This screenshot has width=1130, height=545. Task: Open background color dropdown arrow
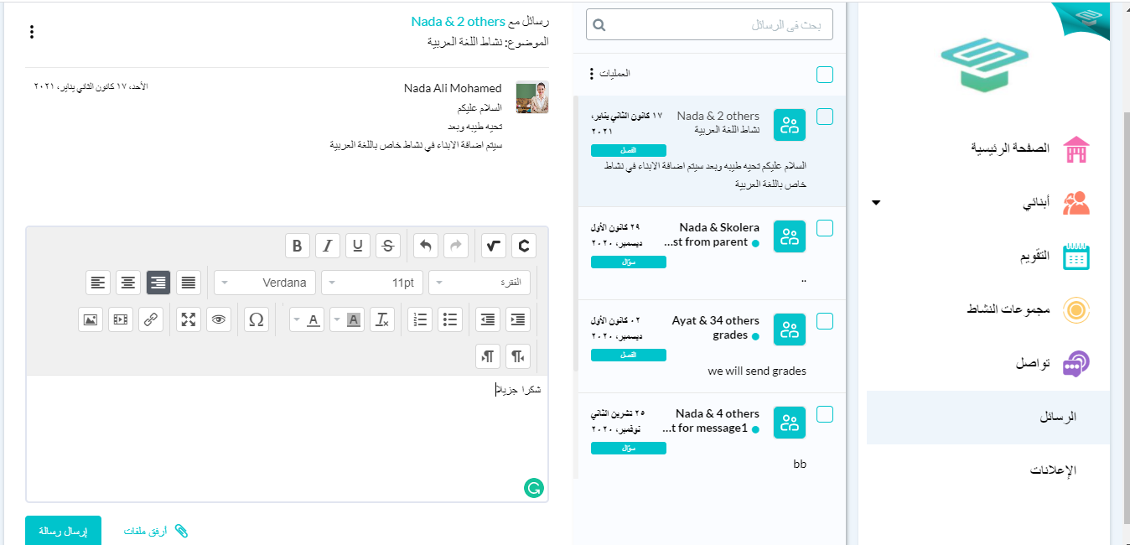point(335,319)
